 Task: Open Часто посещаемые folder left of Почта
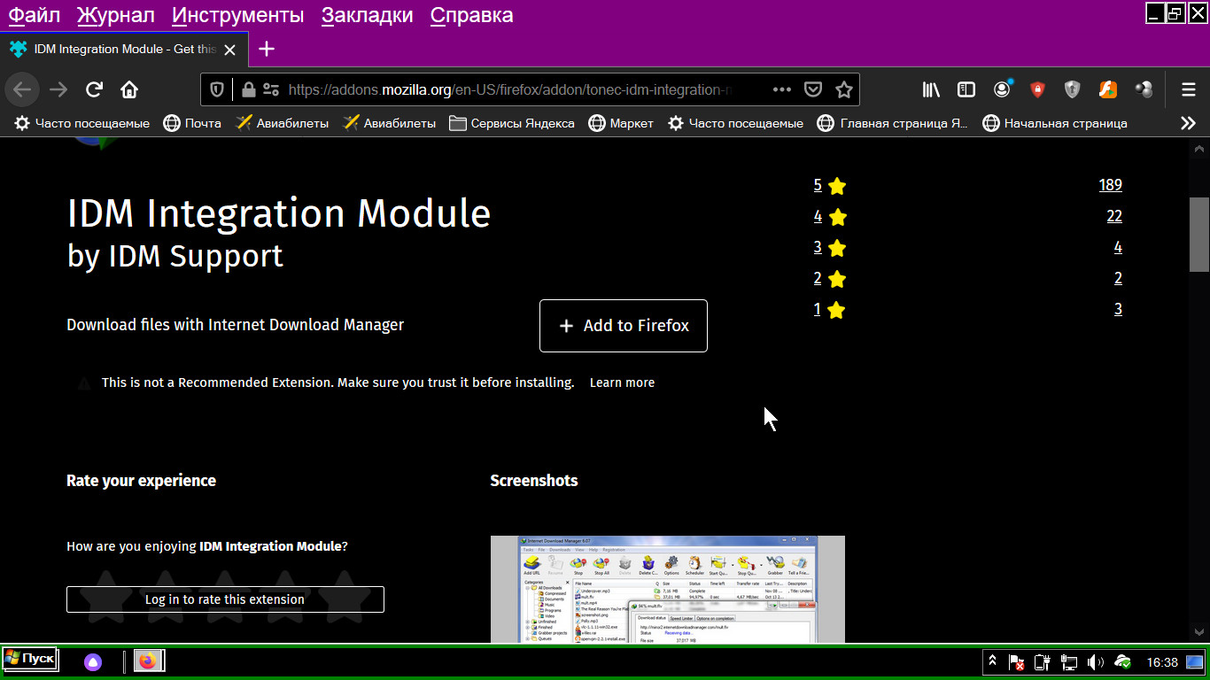click(82, 123)
